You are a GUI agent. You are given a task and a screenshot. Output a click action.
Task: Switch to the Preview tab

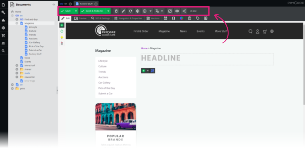point(80,18)
